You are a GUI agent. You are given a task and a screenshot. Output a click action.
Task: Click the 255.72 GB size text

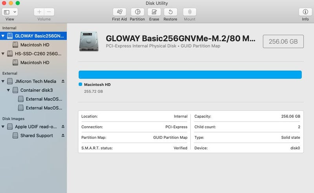(93, 92)
